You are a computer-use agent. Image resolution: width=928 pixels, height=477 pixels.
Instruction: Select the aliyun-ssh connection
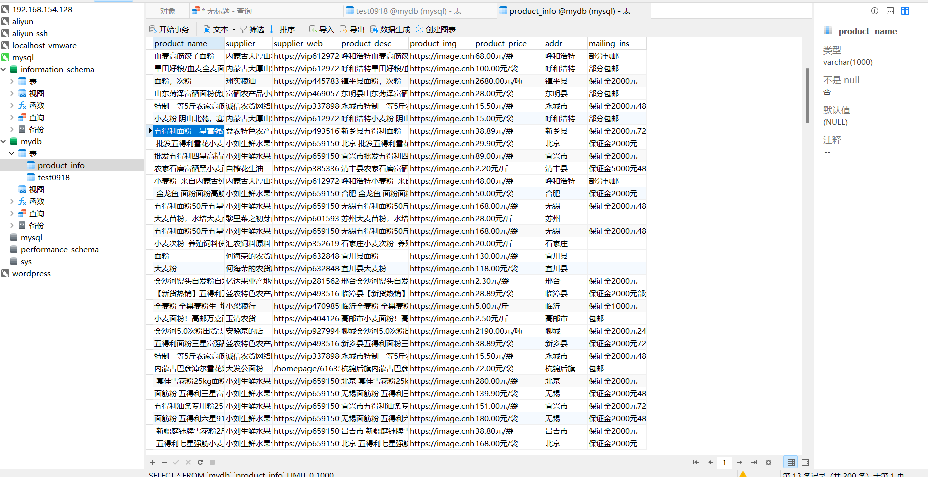pyautogui.click(x=30, y=34)
